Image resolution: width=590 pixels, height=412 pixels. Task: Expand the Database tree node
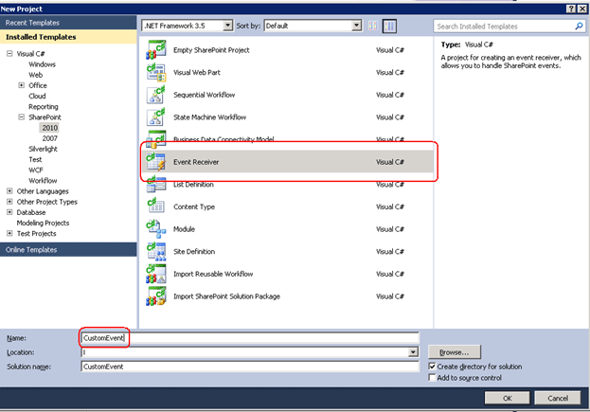pyautogui.click(x=9, y=212)
